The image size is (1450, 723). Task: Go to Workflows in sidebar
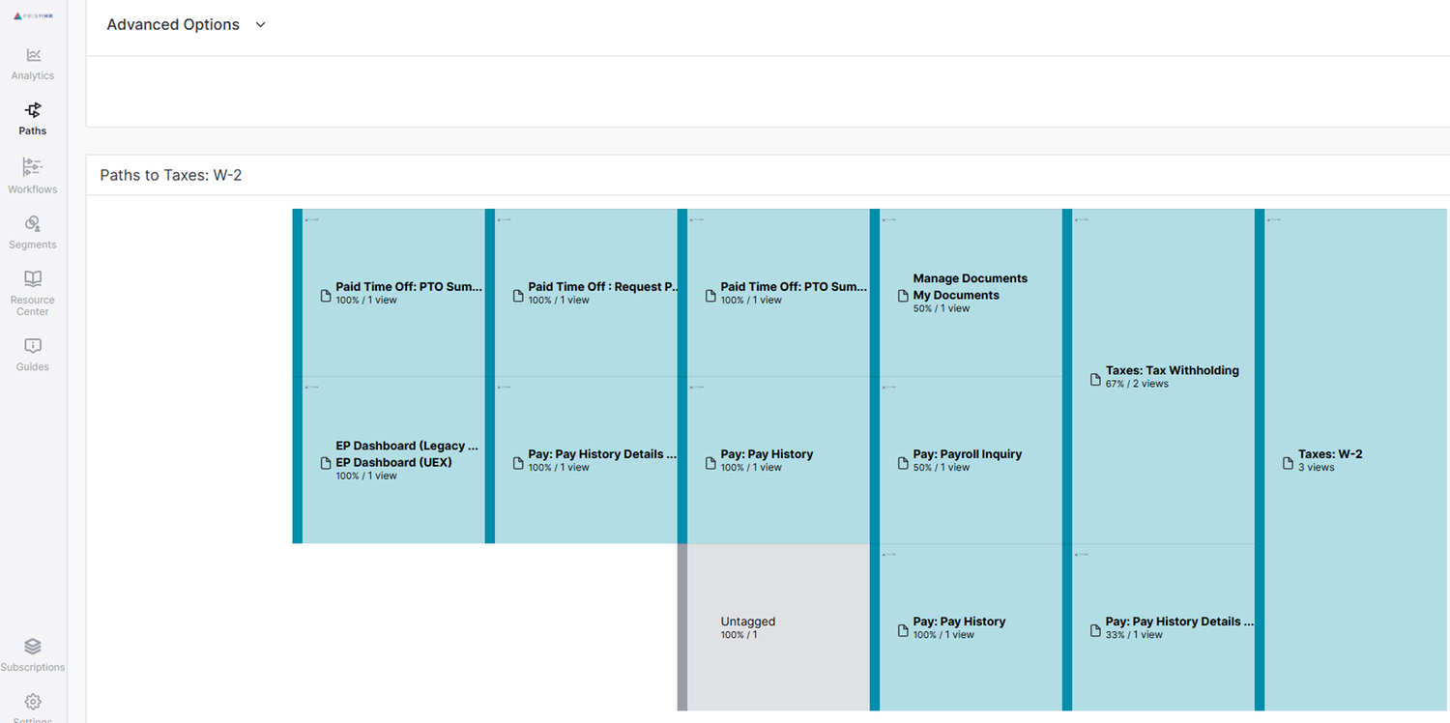coord(33,176)
